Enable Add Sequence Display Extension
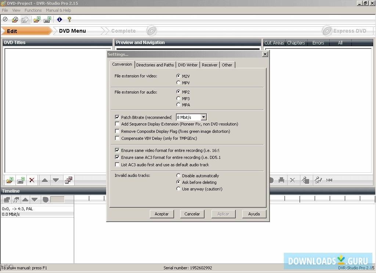This screenshot has height=273, width=376. click(x=117, y=124)
